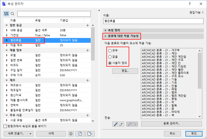Grab the reorder handle of 연락처 row
This screenshot has height=139, width=207.
(x=7, y=105)
